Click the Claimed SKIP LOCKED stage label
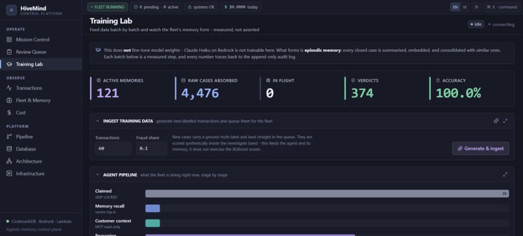The height and width of the screenshot is (236, 523). (106, 194)
